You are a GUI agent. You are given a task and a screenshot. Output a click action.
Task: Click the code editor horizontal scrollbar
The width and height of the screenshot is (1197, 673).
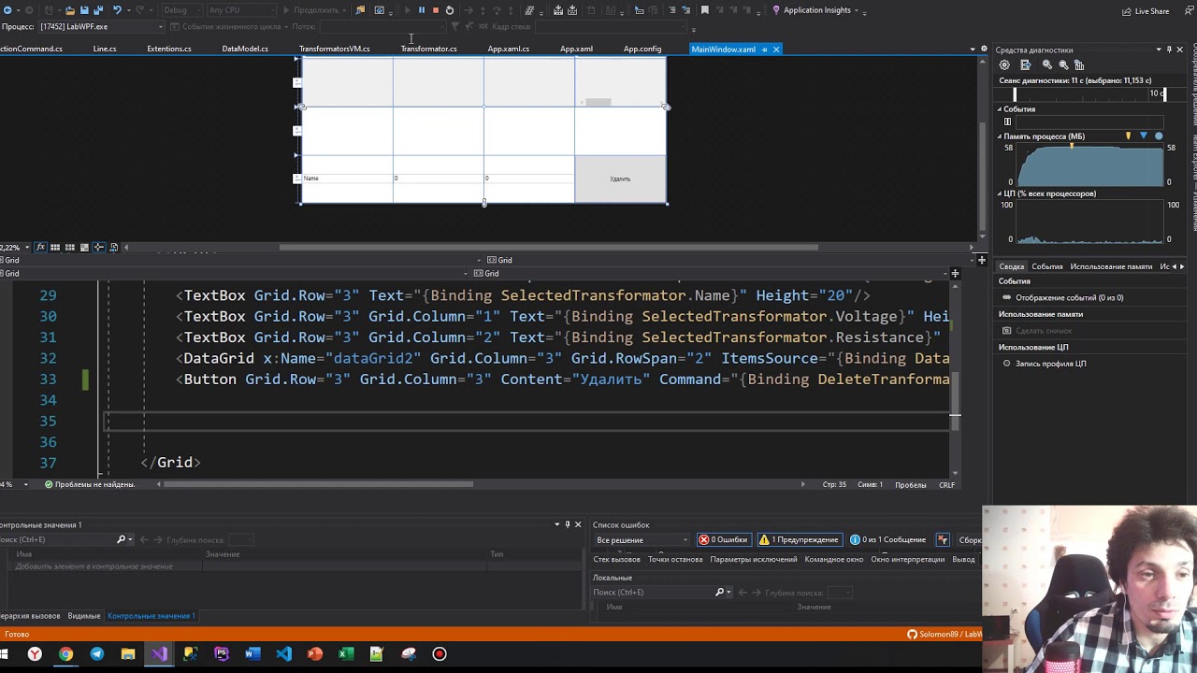point(318,484)
